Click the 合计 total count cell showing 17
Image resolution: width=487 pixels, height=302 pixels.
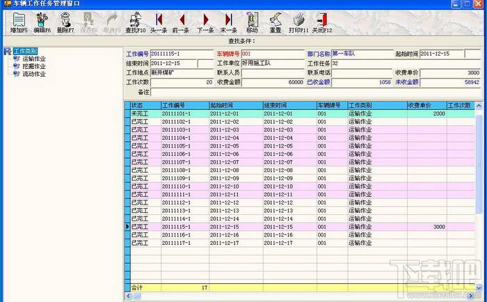tap(185, 287)
